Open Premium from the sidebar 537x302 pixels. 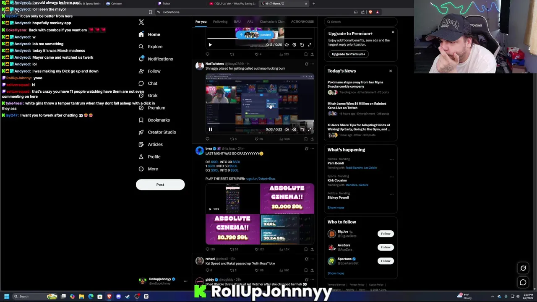point(152,108)
